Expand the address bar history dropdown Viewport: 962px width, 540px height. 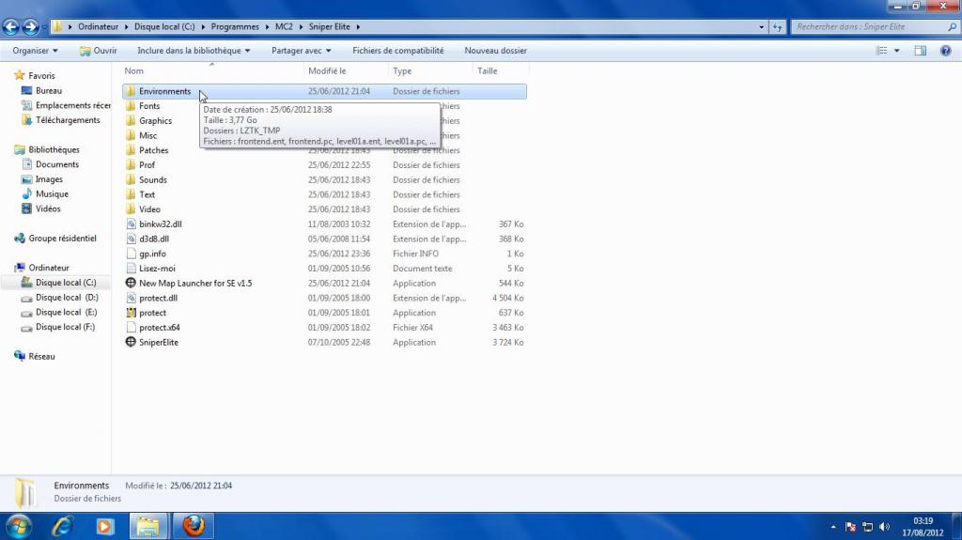tap(761, 27)
